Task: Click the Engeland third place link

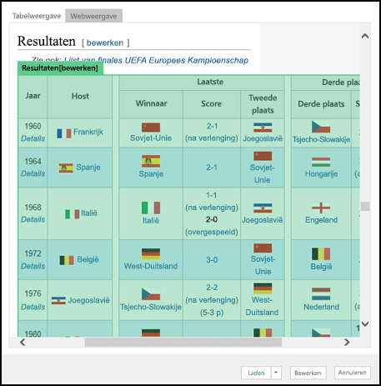Action: (x=321, y=220)
